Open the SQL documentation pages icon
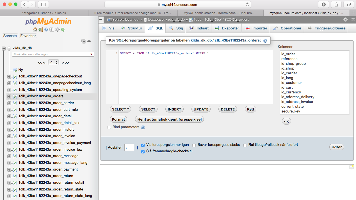The image size is (356, 200). coord(51,29)
